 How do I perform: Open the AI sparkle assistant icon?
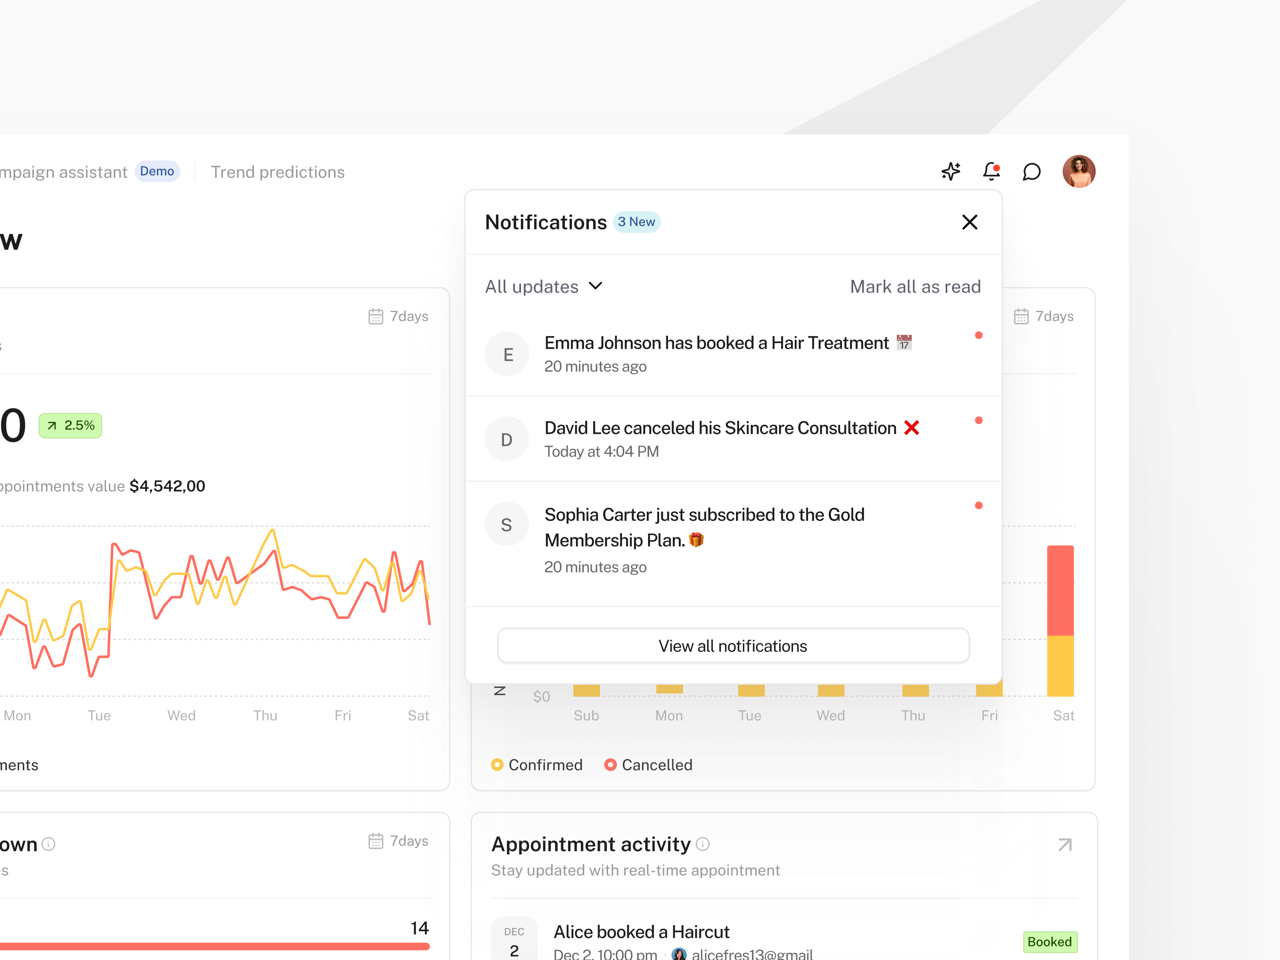pos(951,171)
